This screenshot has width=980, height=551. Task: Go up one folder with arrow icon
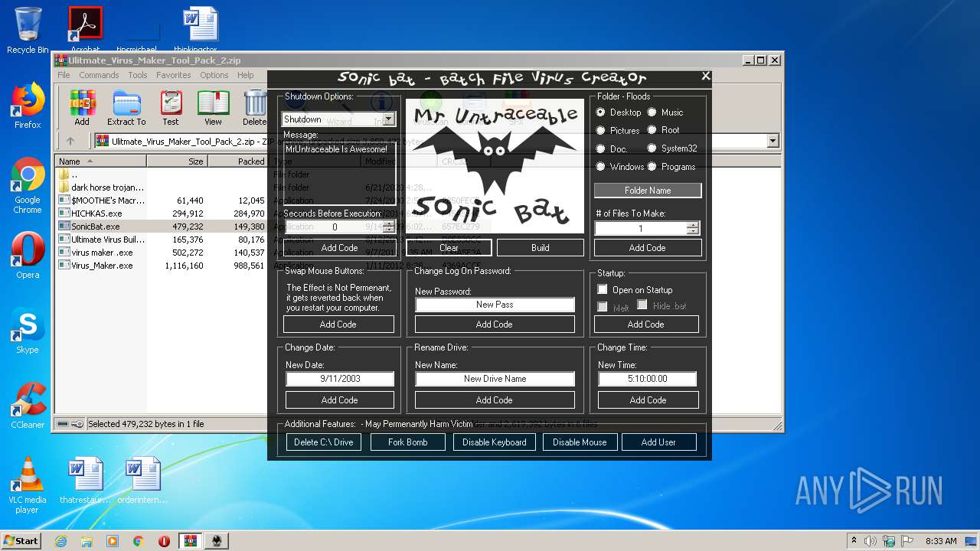pos(70,141)
